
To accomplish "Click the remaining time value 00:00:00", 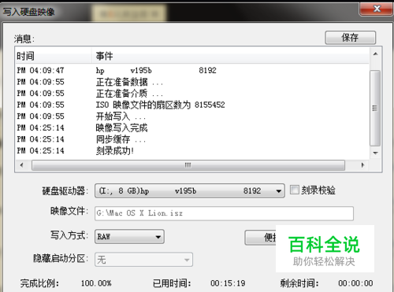I will click(x=355, y=283).
